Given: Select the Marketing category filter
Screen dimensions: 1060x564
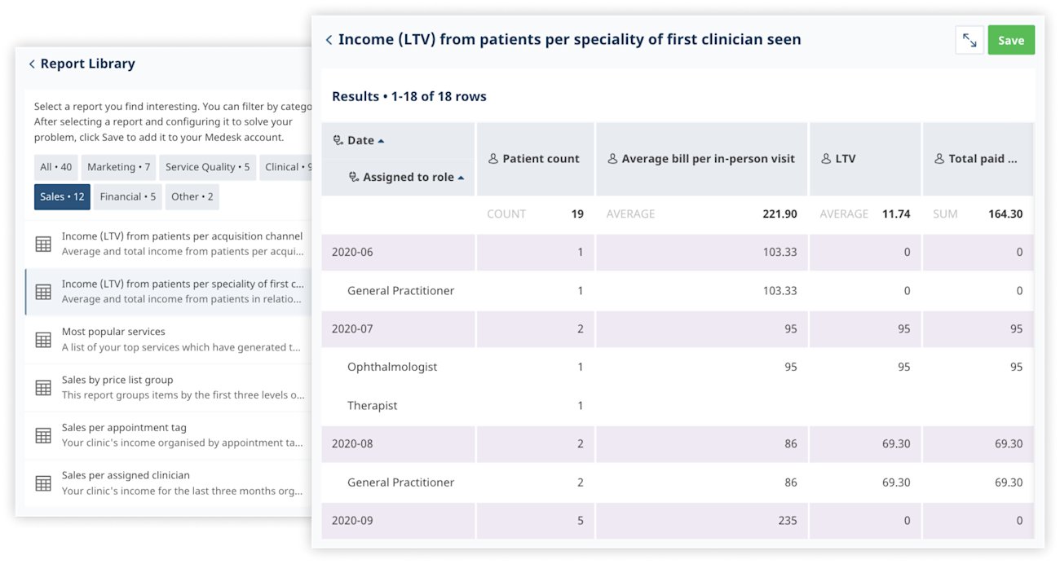Looking at the screenshot, I should (118, 167).
